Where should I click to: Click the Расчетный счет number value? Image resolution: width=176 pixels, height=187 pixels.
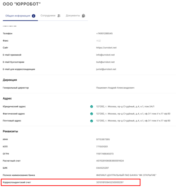(110, 161)
